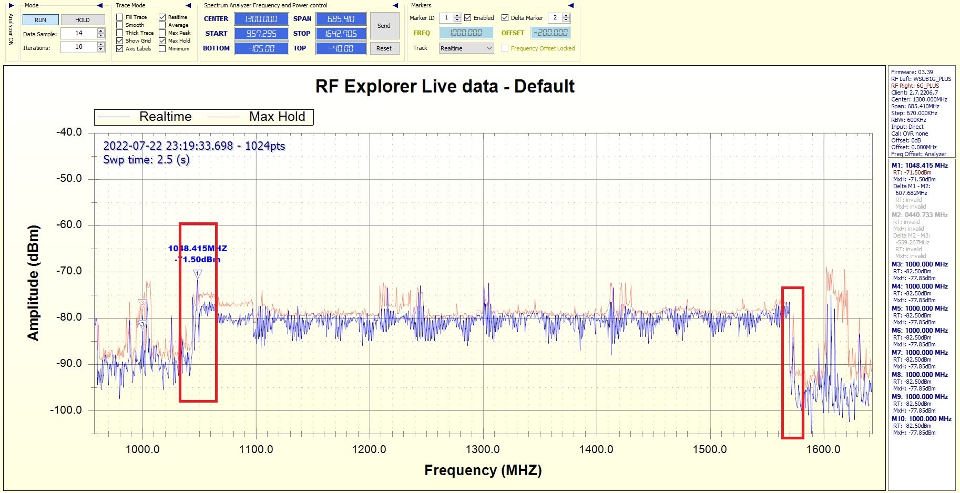Click the Data Sample number field
The height and width of the screenshot is (493, 960).
point(79,33)
